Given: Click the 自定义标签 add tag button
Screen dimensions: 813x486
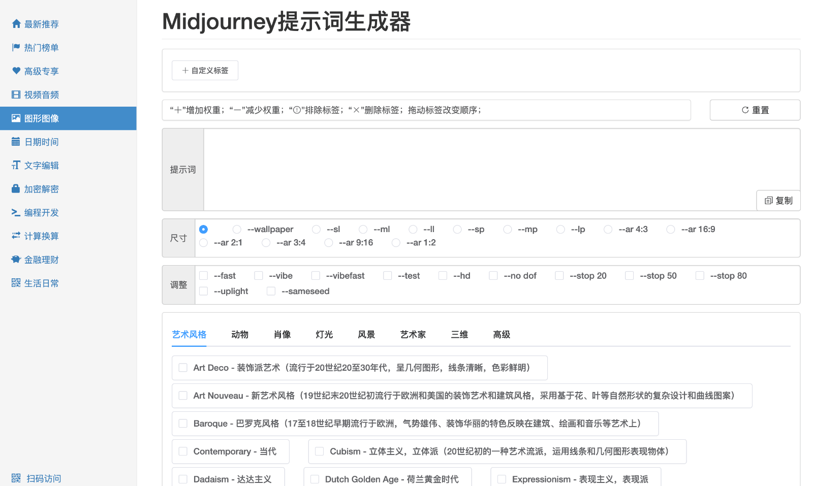Looking at the screenshot, I should click(205, 71).
